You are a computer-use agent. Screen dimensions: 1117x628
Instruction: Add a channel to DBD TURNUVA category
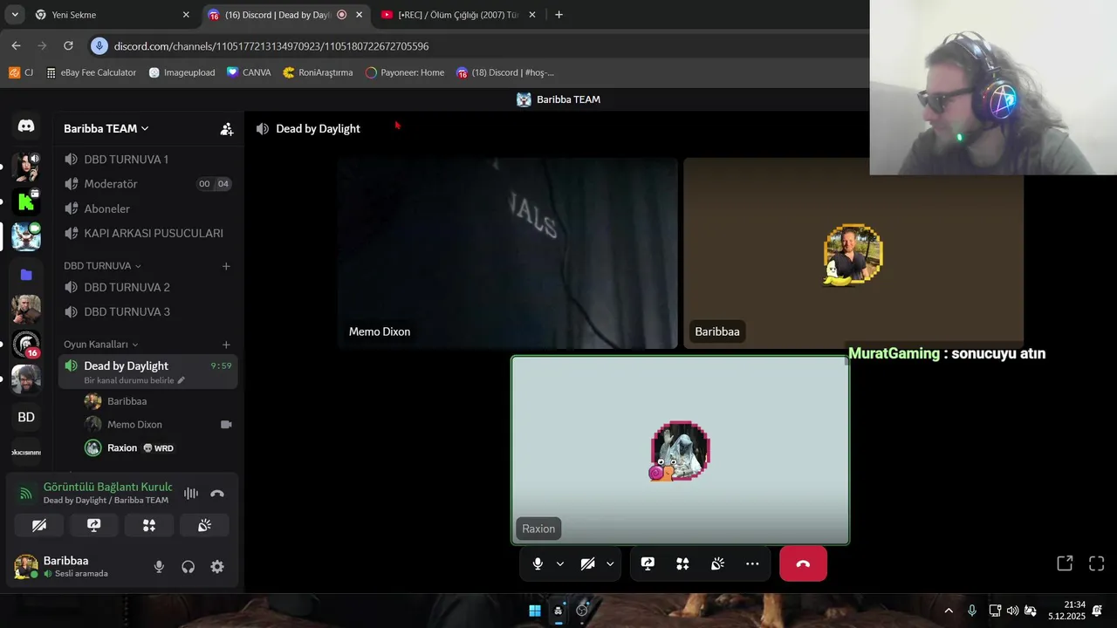(x=226, y=266)
